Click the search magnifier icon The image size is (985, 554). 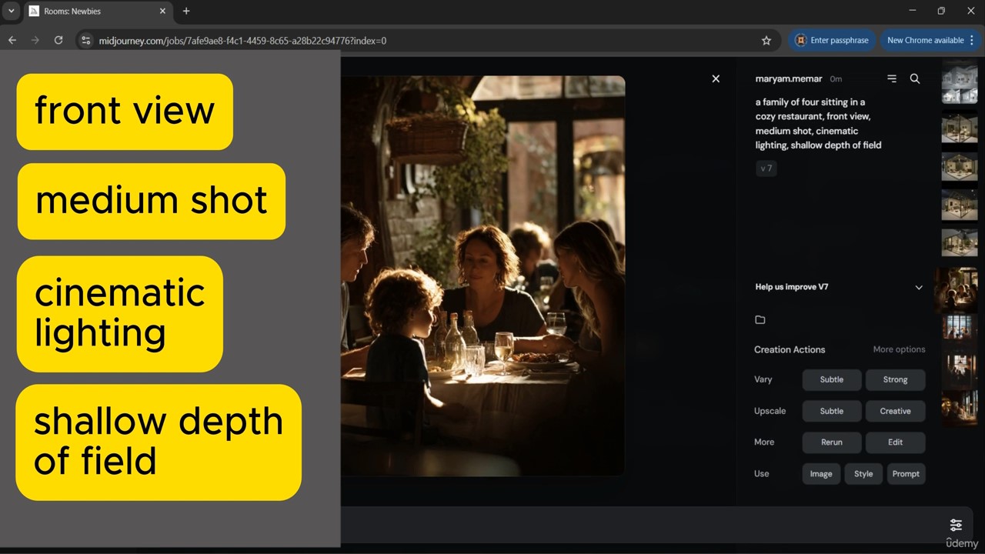coord(915,78)
